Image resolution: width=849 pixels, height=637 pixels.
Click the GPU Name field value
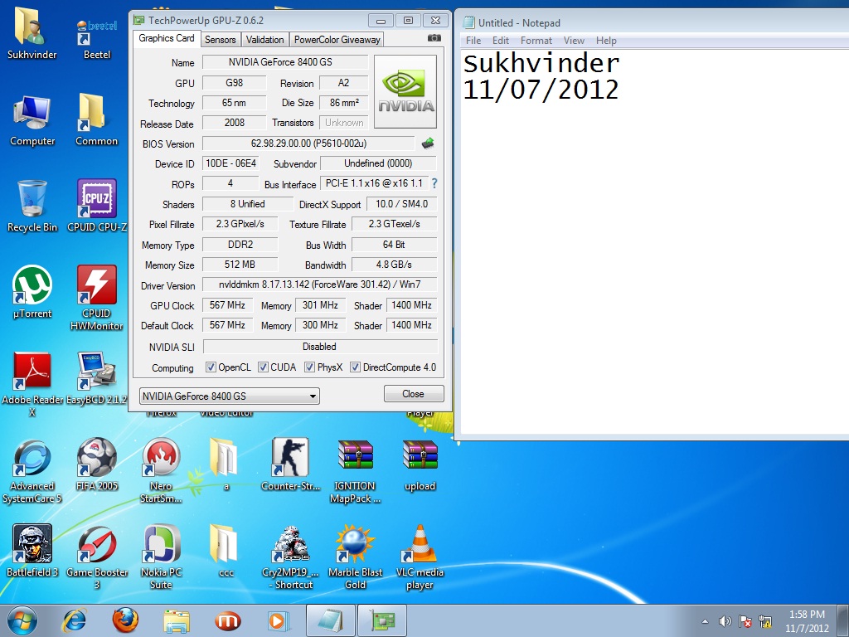285,62
